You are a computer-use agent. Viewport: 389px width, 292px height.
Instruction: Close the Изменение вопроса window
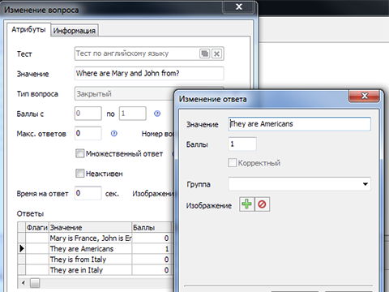[x=239, y=6]
